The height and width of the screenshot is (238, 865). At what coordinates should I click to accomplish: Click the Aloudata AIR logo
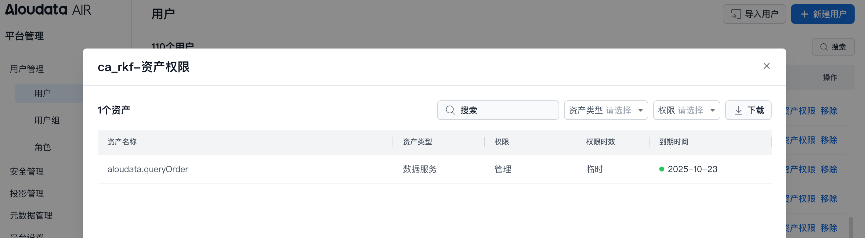(48, 9)
